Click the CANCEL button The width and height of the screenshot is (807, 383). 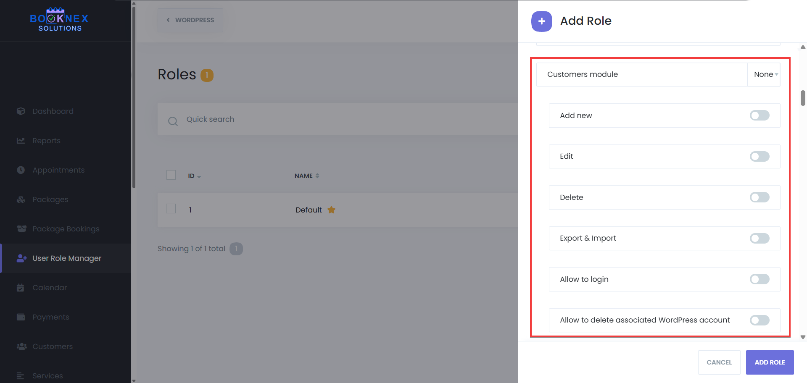tap(719, 362)
